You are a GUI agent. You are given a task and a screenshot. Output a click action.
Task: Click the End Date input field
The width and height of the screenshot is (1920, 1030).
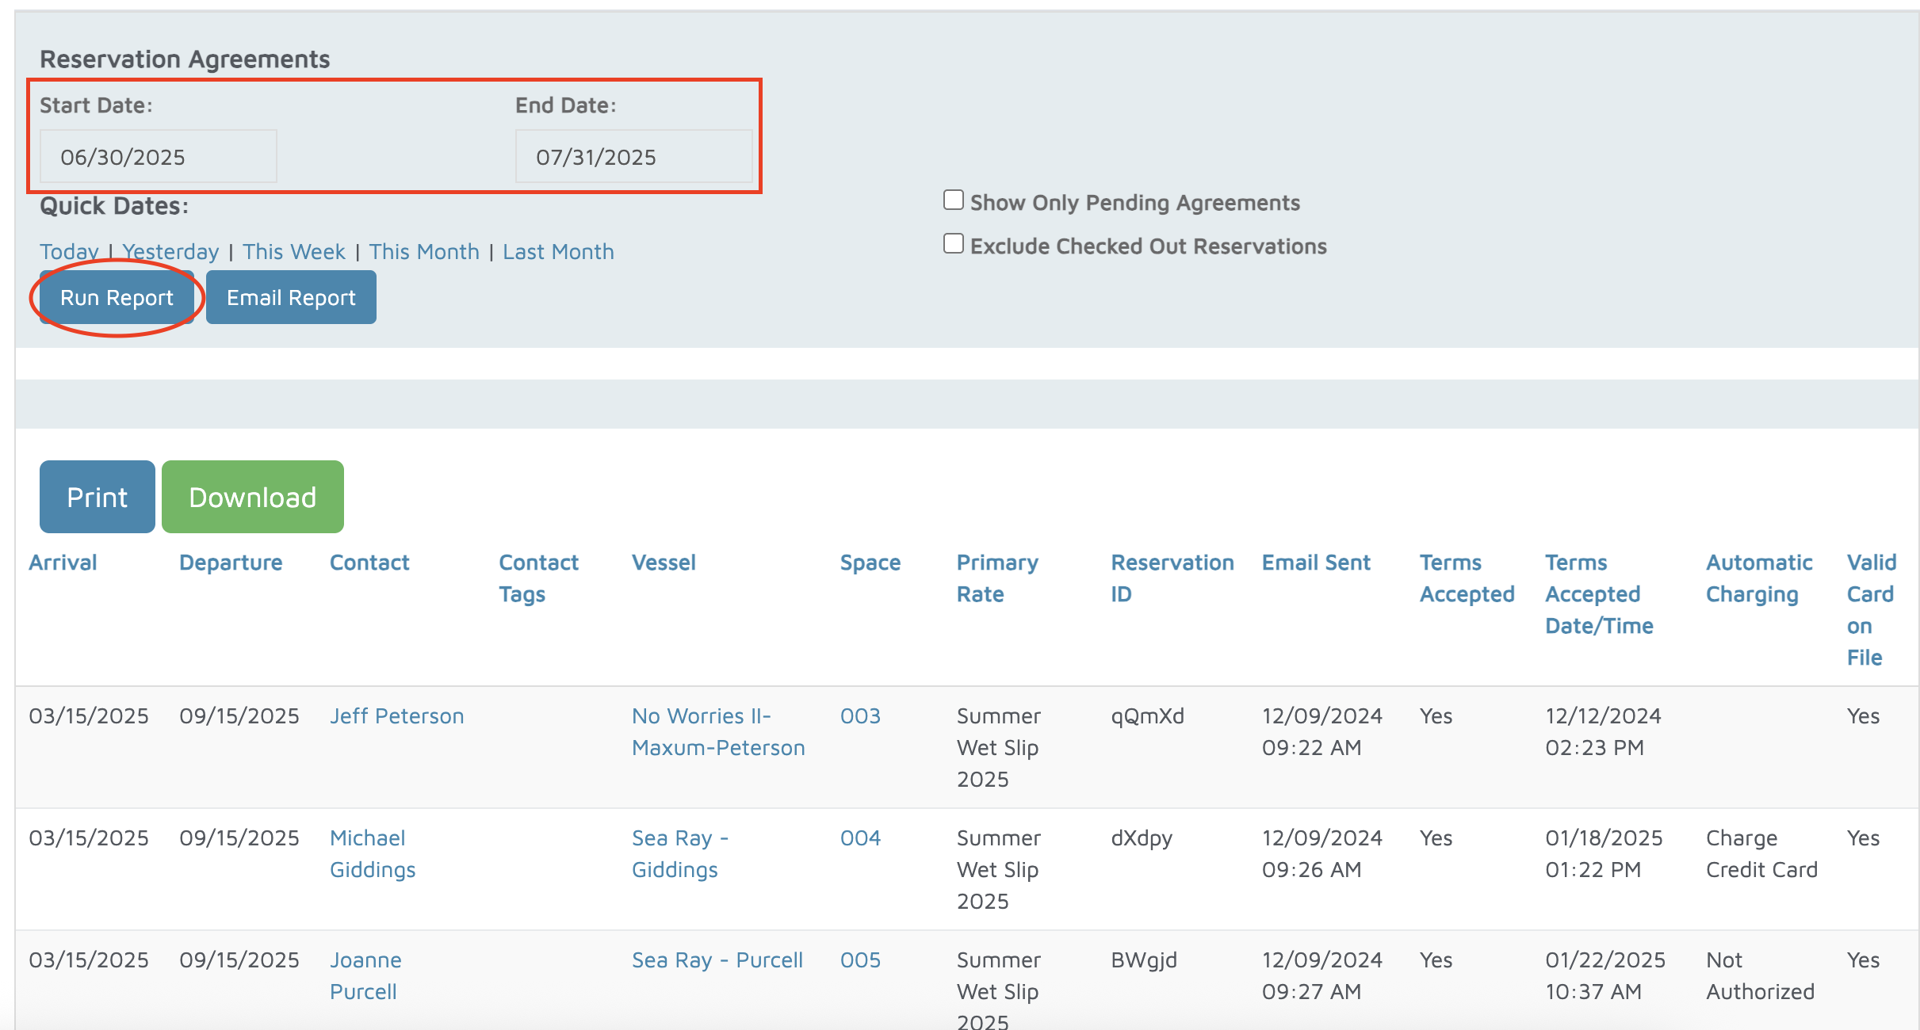[x=633, y=157]
